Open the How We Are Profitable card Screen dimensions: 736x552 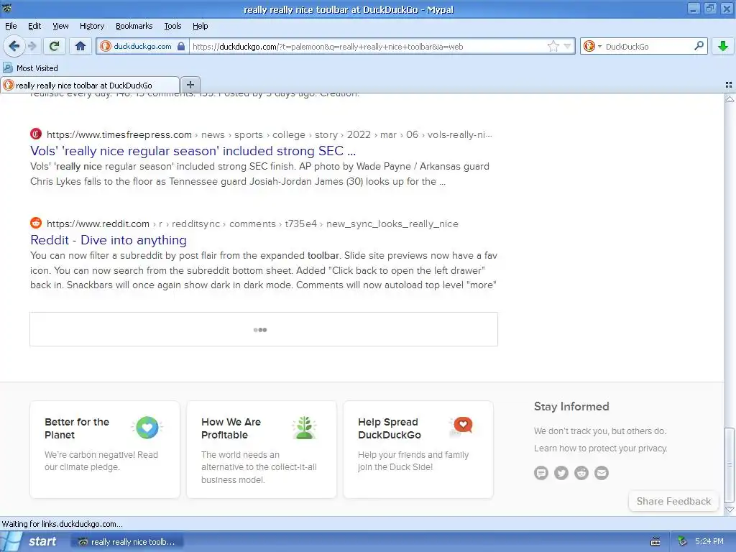pos(262,449)
